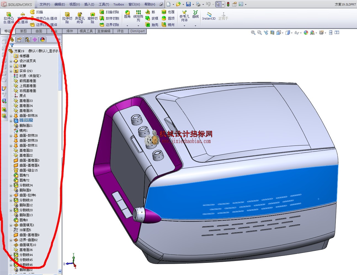Open the Toolbox menu
The image size is (357, 275).
(x=119, y=4)
